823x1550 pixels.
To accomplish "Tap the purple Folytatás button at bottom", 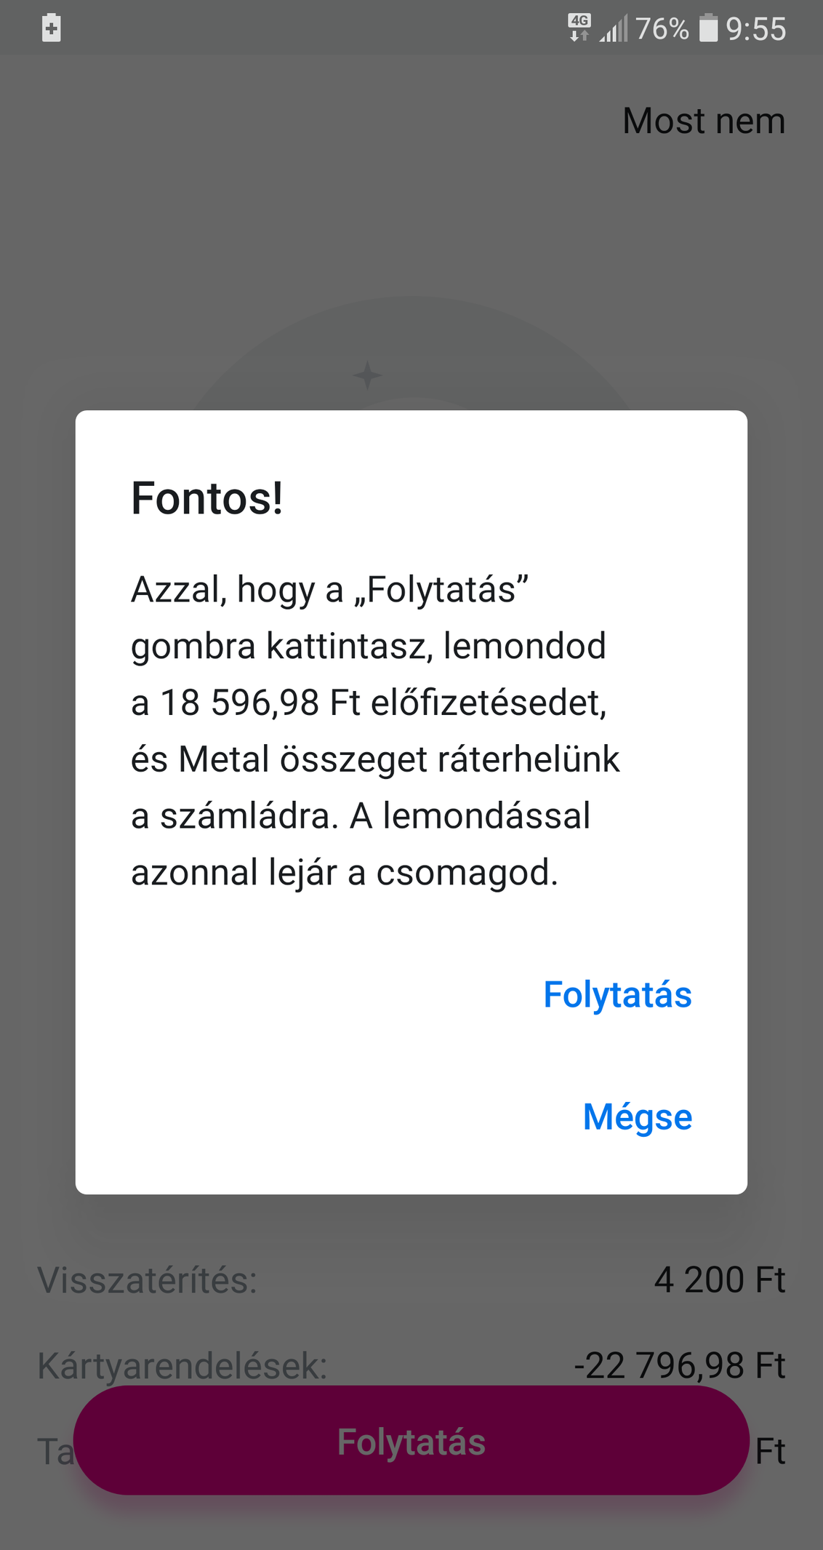I will [411, 1441].
